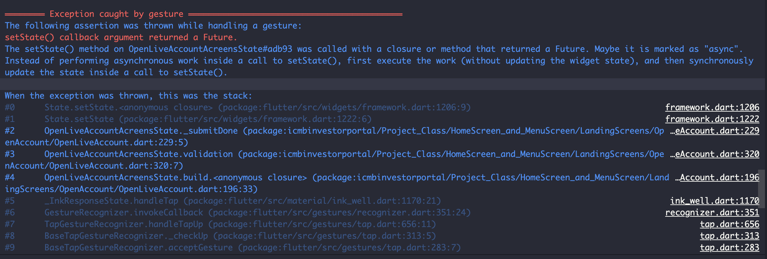Click the tap.dart:656 link
Image resolution: width=767 pixels, height=259 pixels.
pos(729,224)
